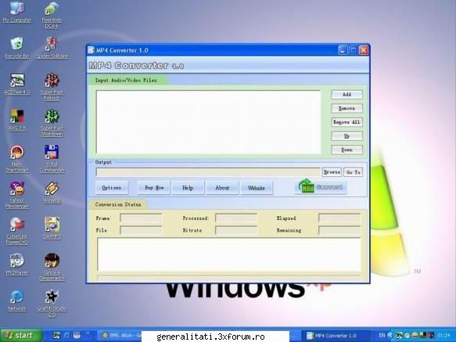Click the MP4 Converter title bar icon

click(x=91, y=50)
